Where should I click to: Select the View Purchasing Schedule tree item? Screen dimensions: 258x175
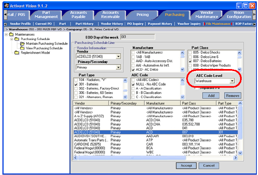coord(44,48)
